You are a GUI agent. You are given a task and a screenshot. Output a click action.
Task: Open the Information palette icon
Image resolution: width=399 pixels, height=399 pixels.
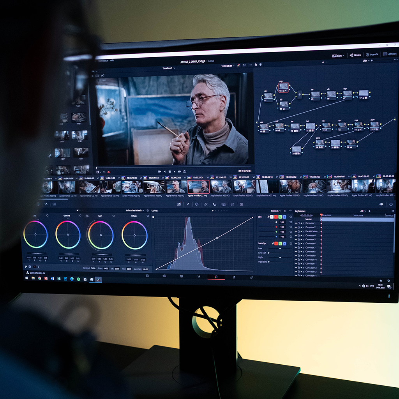(x=391, y=204)
